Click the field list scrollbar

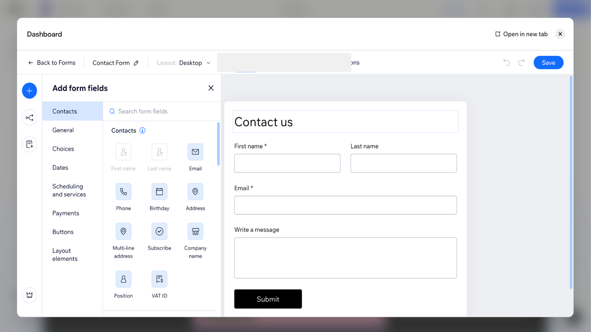[x=218, y=144]
